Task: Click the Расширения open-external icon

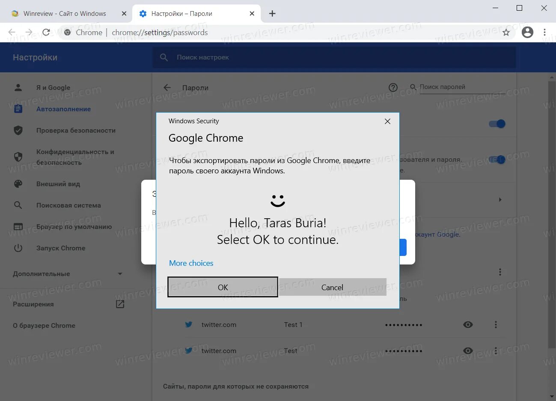Action: (120, 304)
